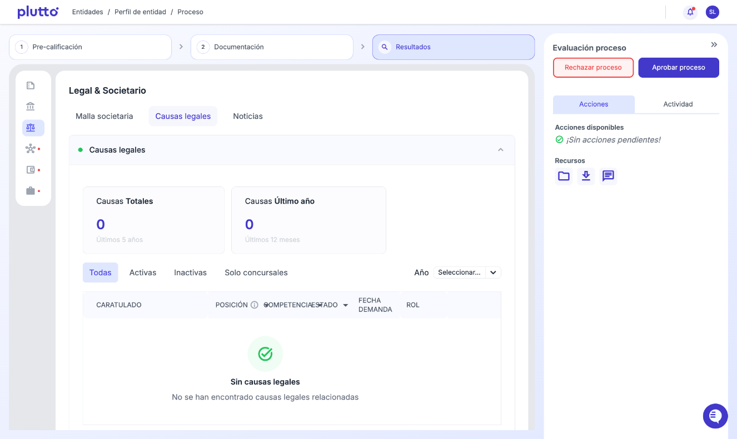Click the Aprobar proceso button

[x=678, y=68]
